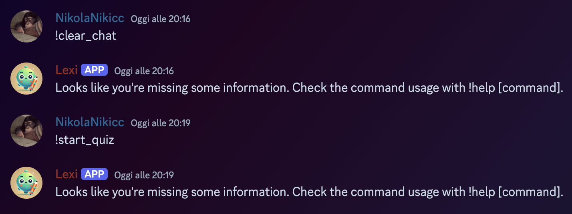Screen dimensions: 572x214
Task: Click Lexi's bot avatar on the 20:16 reply
Action: 26,79
